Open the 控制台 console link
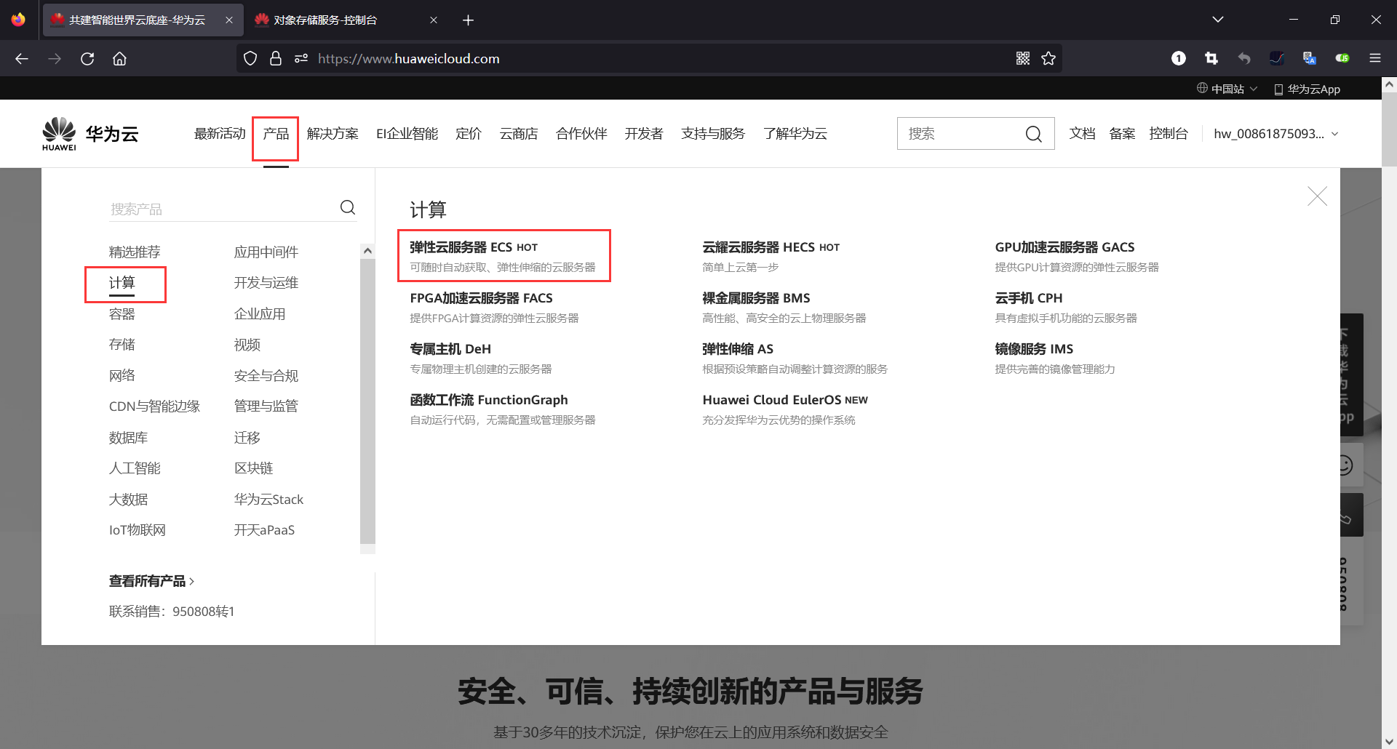The width and height of the screenshot is (1397, 749). click(x=1169, y=133)
